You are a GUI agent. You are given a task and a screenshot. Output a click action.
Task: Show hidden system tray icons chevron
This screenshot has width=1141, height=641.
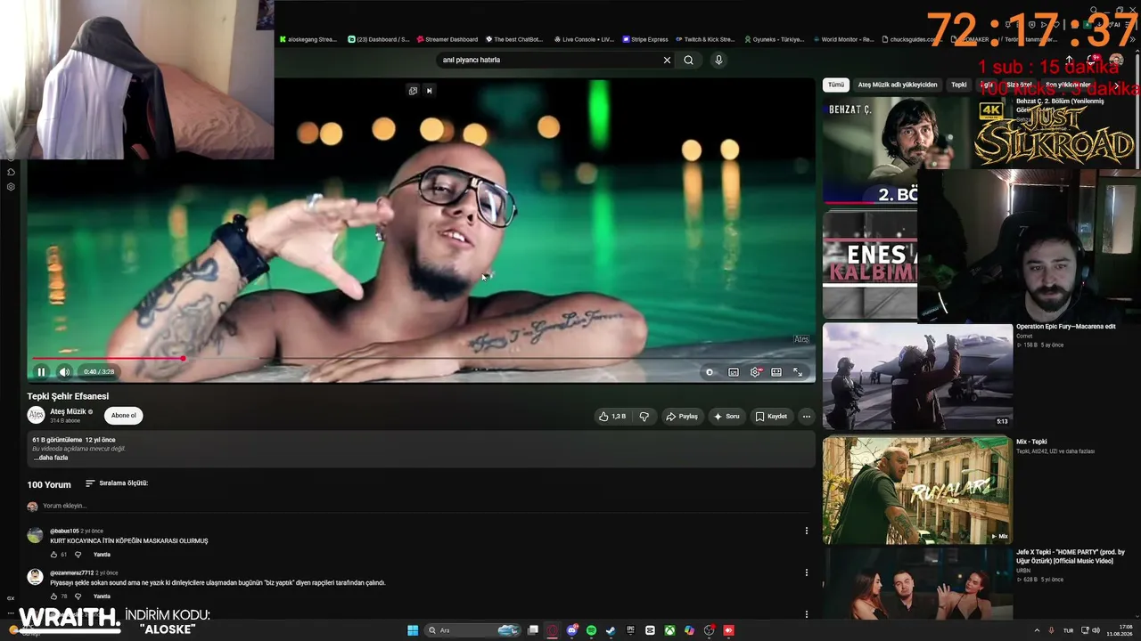[x=1037, y=630]
